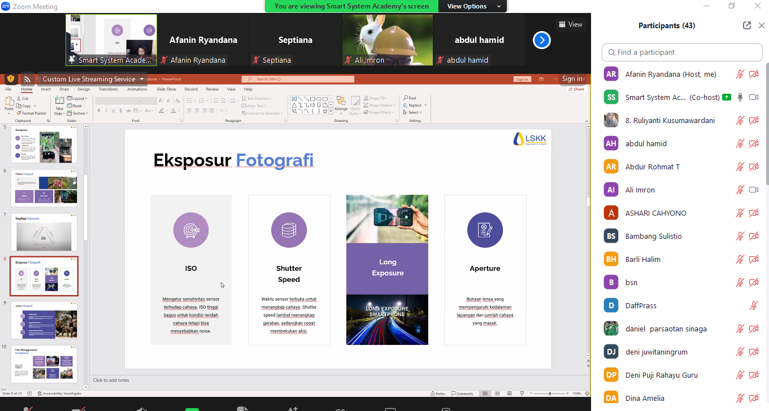Open the View Options dropdown
769x411 pixels.
click(x=473, y=6)
